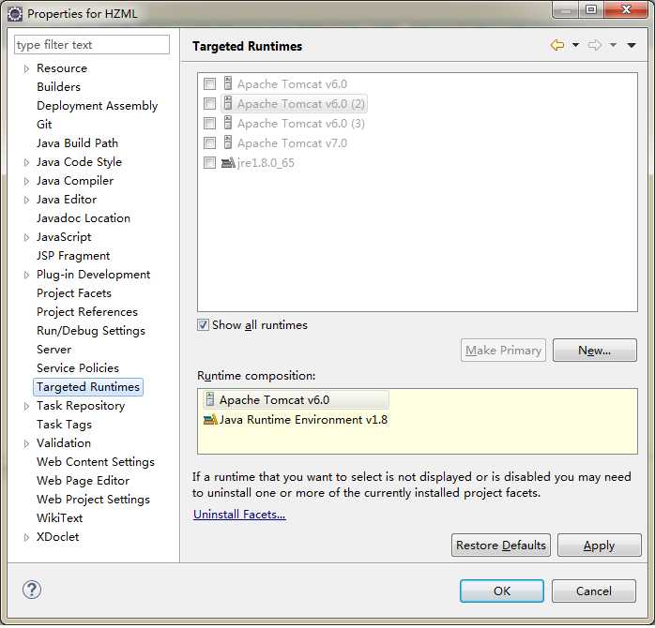The image size is (655, 628).
Task: Click the back navigation arrow icon
Action: [x=557, y=45]
